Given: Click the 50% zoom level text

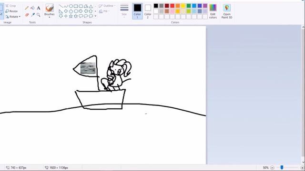Looking at the screenshot, I should [x=265, y=168].
